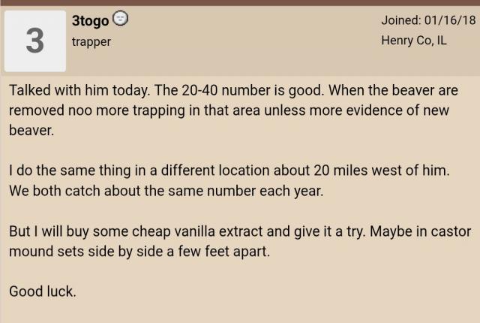Screen dimensions: 480x323
Task: Click the sleepy-face status icon beside 3togo
Action: click(120, 19)
